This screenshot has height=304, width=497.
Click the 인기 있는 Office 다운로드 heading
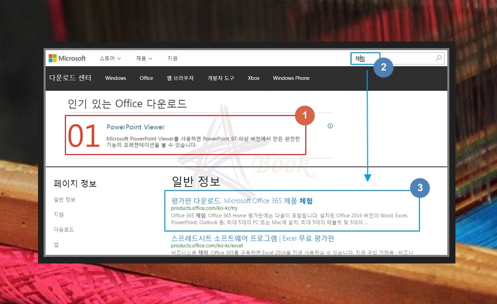(127, 103)
